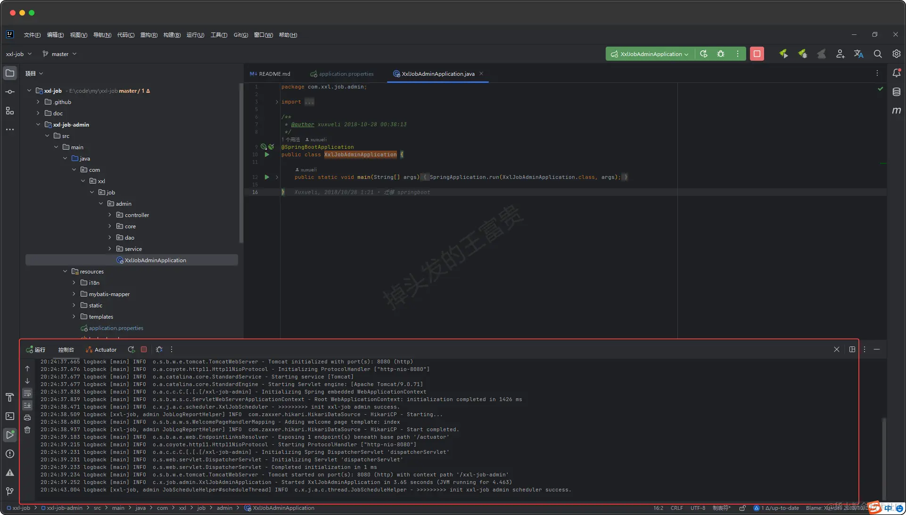Click the Actuator tab in run panel

pyautogui.click(x=101, y=349)
